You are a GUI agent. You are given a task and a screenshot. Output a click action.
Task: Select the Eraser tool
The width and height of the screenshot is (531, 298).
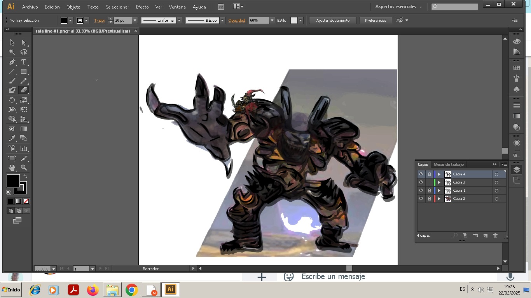(24, 90)
